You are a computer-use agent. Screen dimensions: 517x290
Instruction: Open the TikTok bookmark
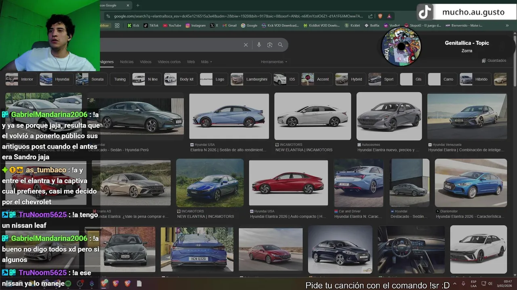point(151,25)
